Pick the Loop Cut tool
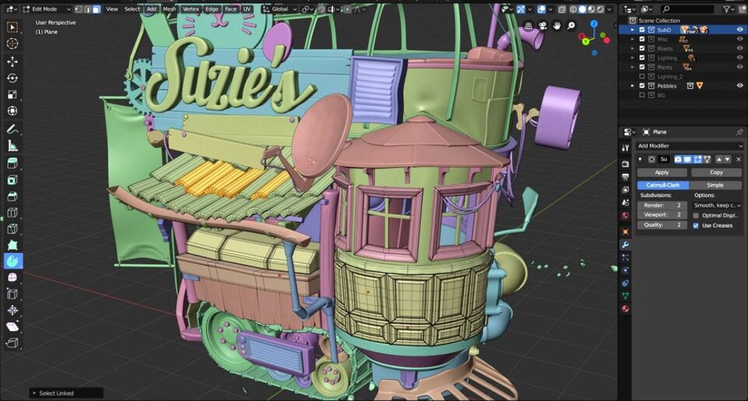The height and width of the screenshot is (401, 748). tap(12, 212)
